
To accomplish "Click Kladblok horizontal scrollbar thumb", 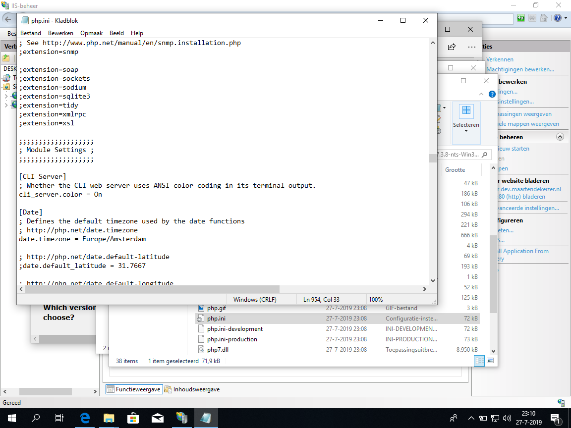I will click(x=152, y=289).
